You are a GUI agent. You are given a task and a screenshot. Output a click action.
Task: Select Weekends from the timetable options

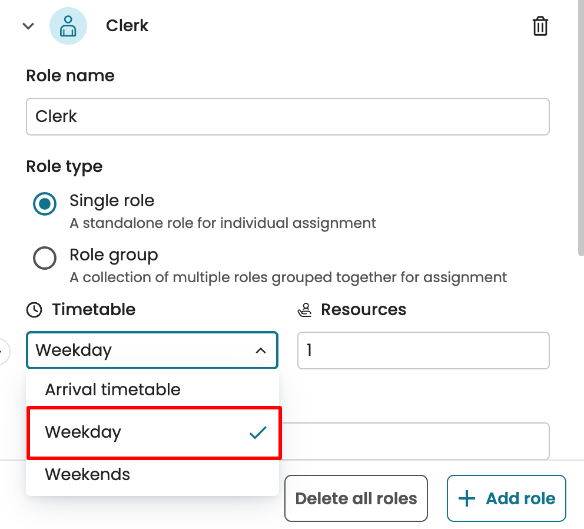click(x=88, y=474)
